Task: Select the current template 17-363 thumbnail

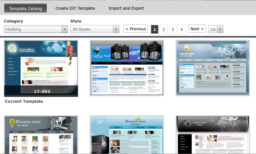Action: click(41, 68)
